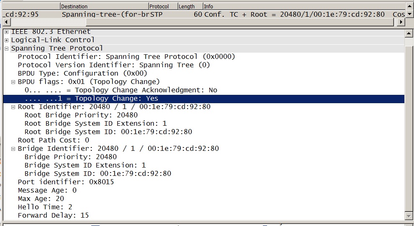Collapse the Bridge Identifier subtree
Screen dimensions: 414x226
pyautogui.click(x=13, y=149)
